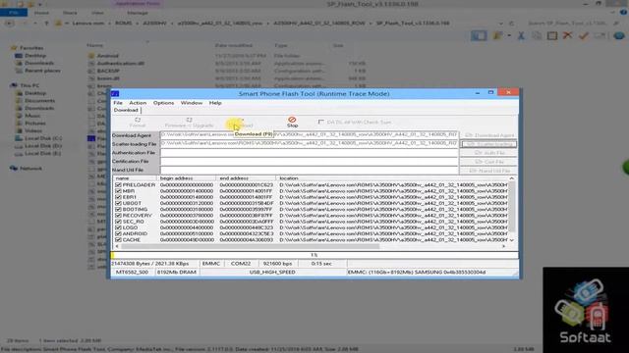Uncheck the ANDROID partition checkbox
The height and width of the screenshot is (353, 629).
[118, 233]
